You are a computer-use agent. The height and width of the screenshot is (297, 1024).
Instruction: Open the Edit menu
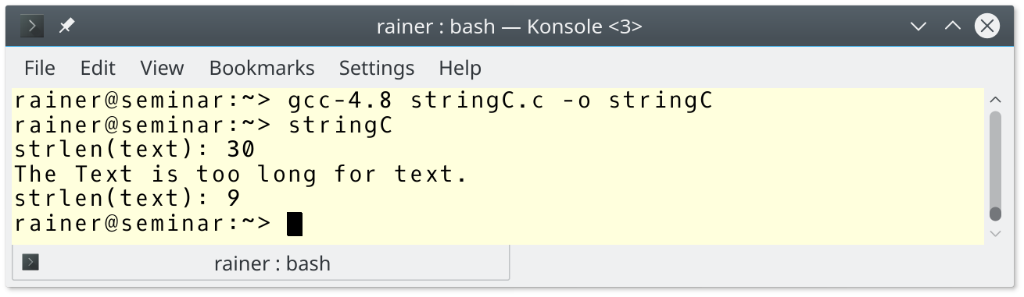[98, 68]
